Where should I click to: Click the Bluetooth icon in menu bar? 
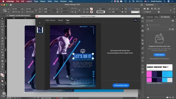[x=130, y=1]
